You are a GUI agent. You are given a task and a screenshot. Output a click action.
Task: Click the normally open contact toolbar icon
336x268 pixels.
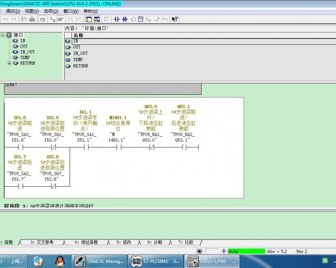coord(116,19)
